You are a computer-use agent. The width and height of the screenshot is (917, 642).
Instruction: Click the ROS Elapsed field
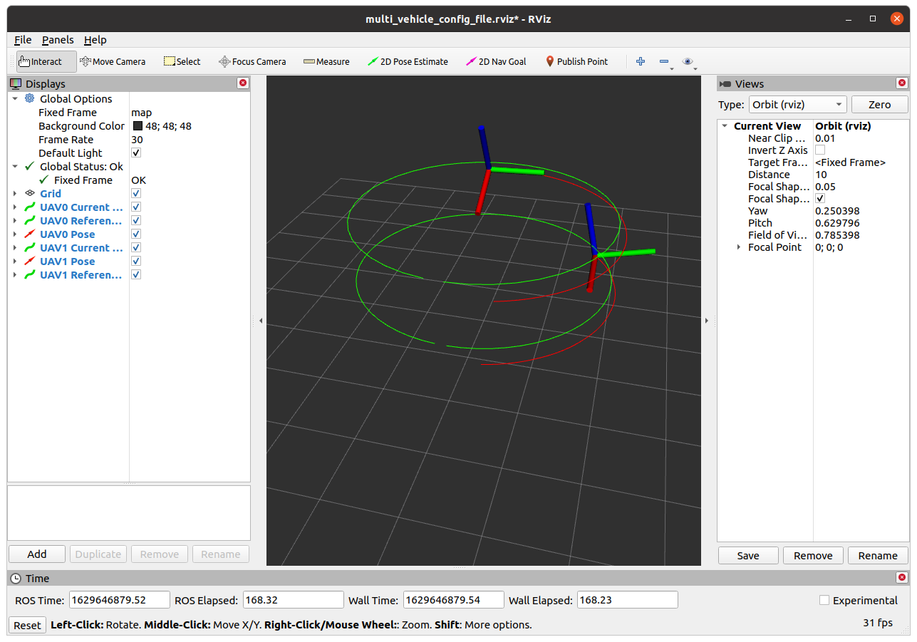(x=293, y=600)
